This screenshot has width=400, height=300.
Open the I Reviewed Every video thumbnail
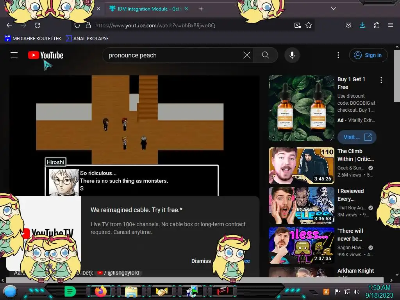(x=301, y=205)
